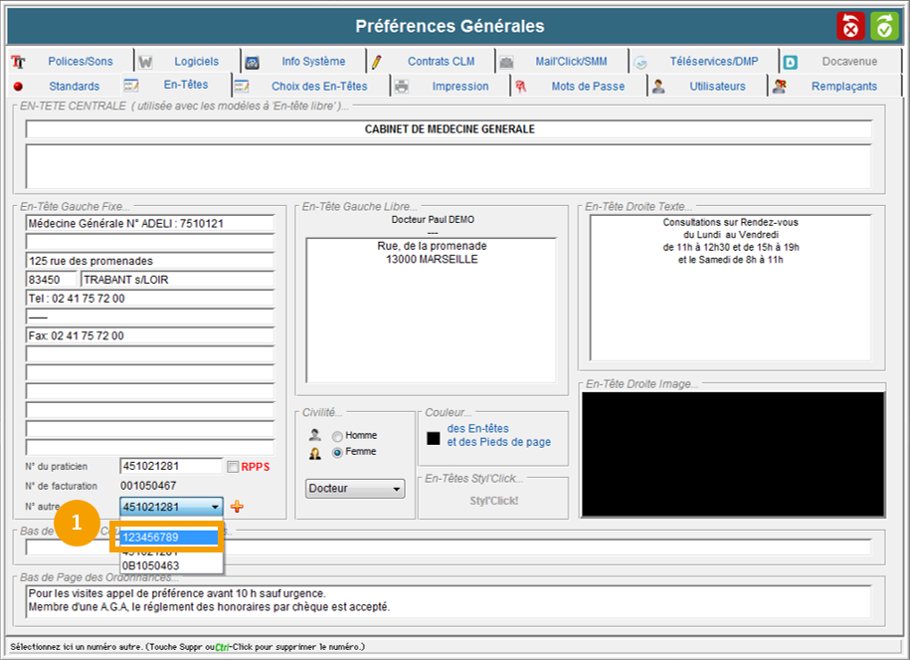
Task: Click the N° du praticien input field
Action: point(170,466)
